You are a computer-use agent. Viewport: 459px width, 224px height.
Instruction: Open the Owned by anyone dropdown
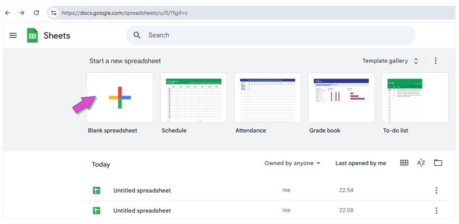[292, 164]
